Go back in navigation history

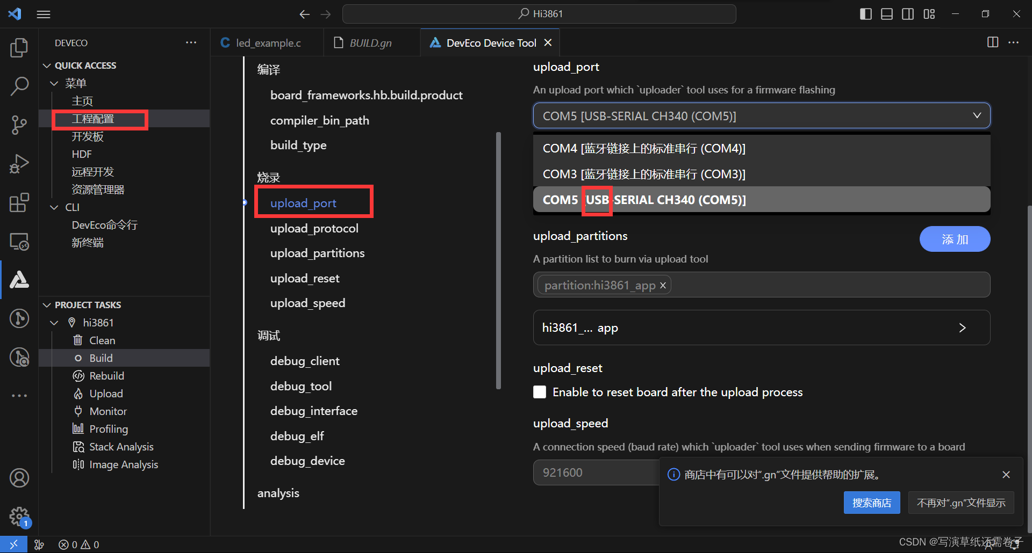pyautogui.click(x=305, y=14)
